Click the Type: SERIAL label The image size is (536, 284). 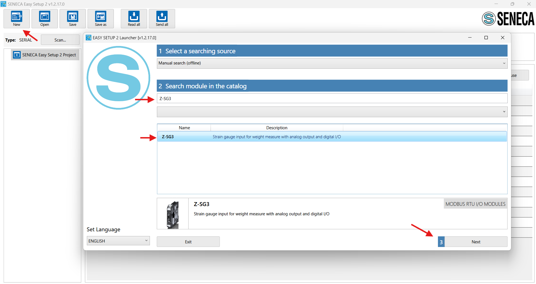18,40
